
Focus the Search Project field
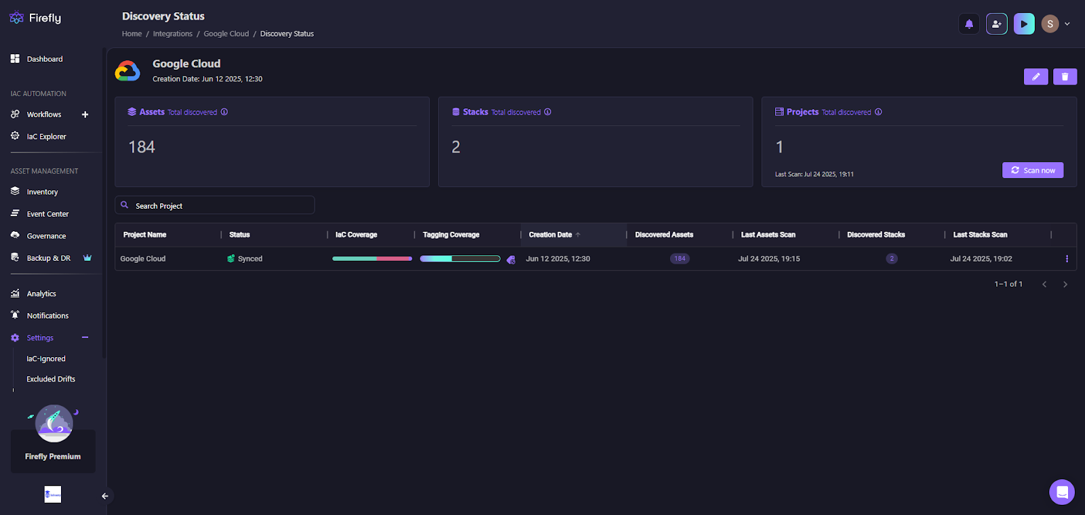214,205
